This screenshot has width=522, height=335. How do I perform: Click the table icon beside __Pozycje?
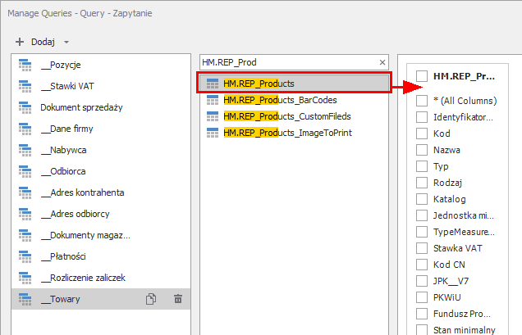(x=25, y=65)
